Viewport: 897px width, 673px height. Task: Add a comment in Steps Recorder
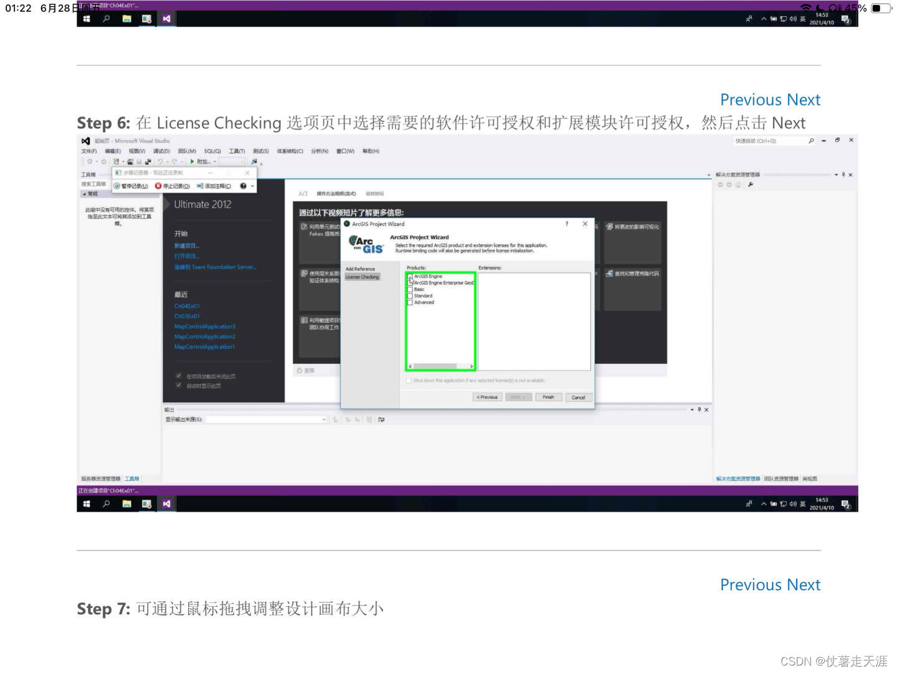point(214,186)
